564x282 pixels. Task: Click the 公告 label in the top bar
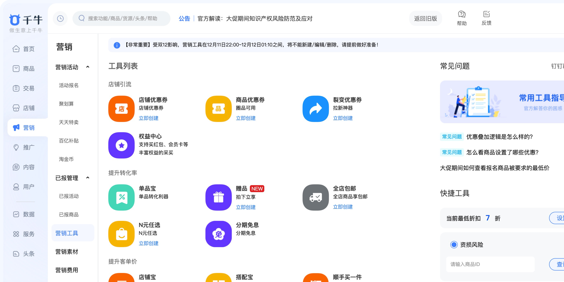click(x=184, y=18)
